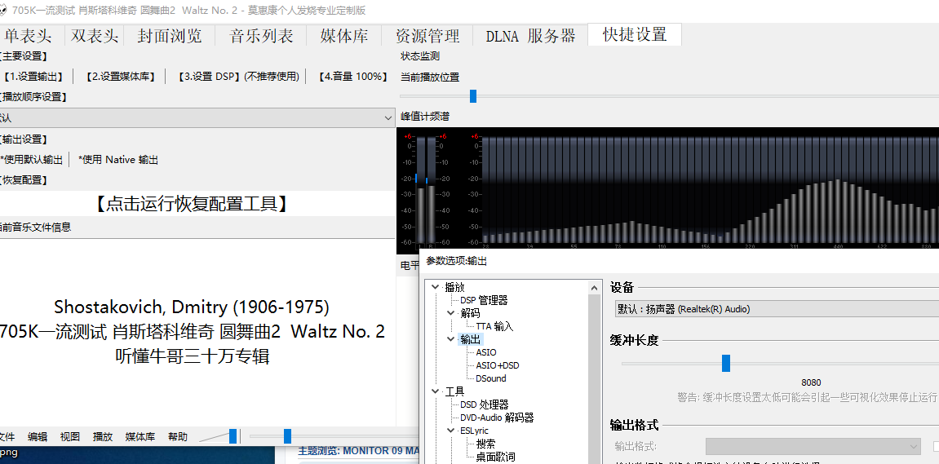Open the 媒体库 menu in the bottom menu bar
This screenshot has height=464, width=939.
pos(140,437)
